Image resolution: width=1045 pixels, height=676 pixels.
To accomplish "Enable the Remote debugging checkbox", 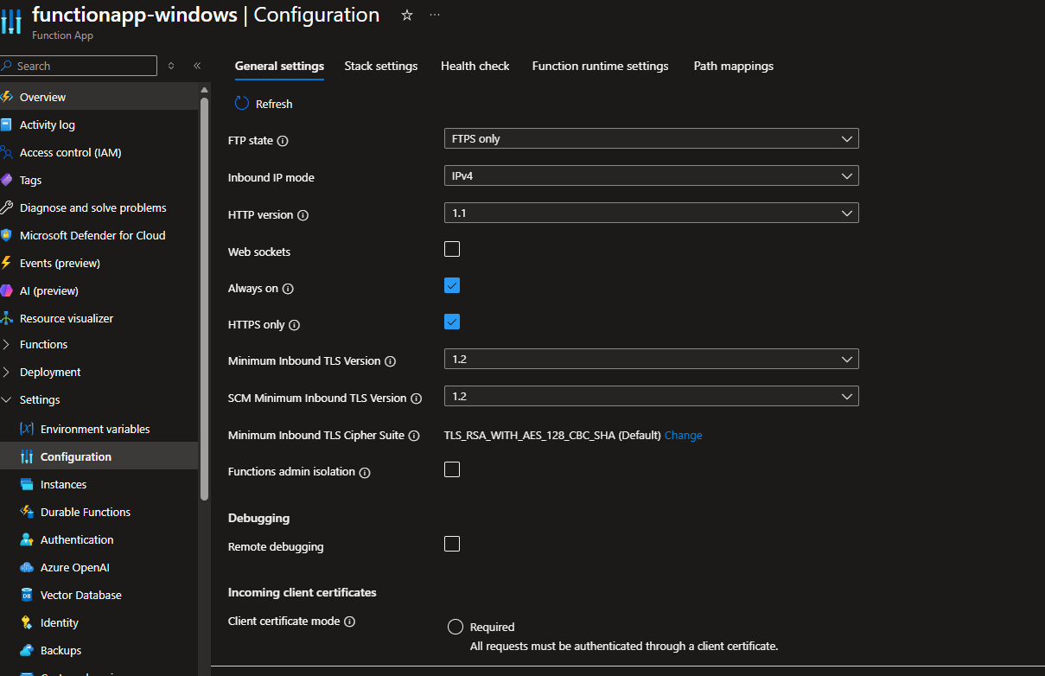I will [452, 544].
